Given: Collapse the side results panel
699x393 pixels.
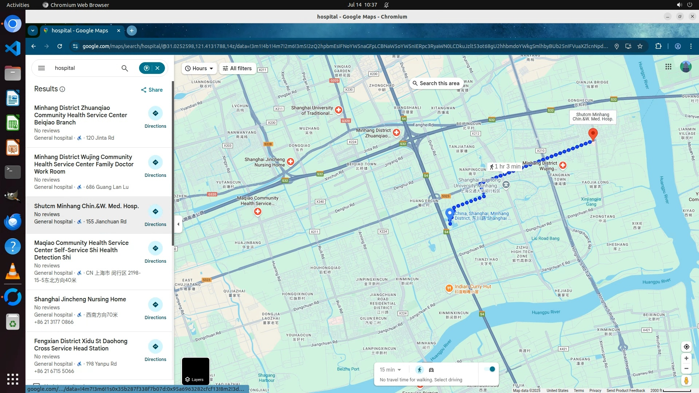Looking at the screenshot, I should coord(178,224).
